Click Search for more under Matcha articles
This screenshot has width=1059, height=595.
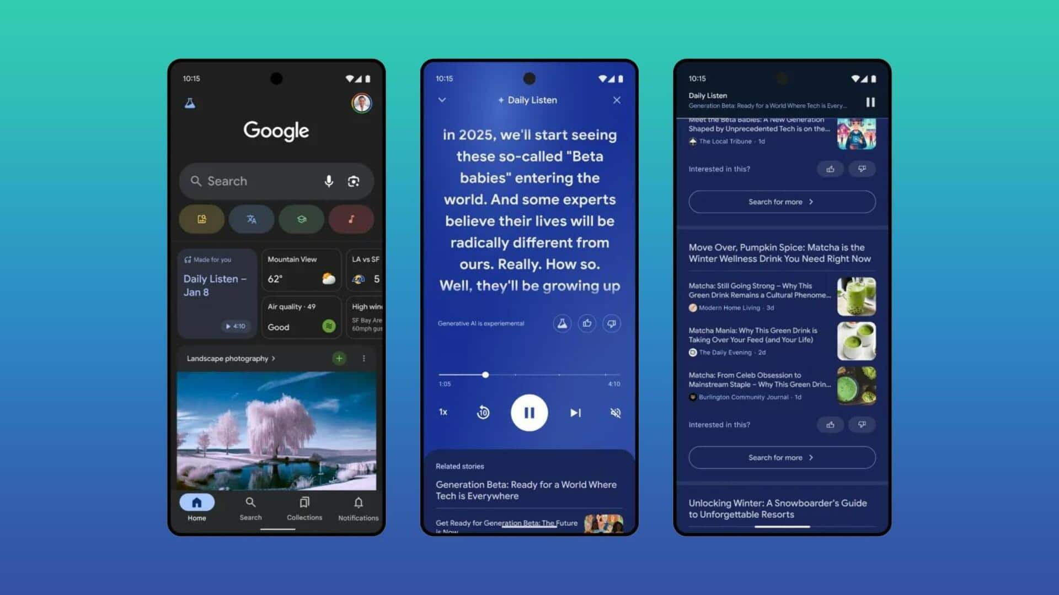click(x=782, y=457)
